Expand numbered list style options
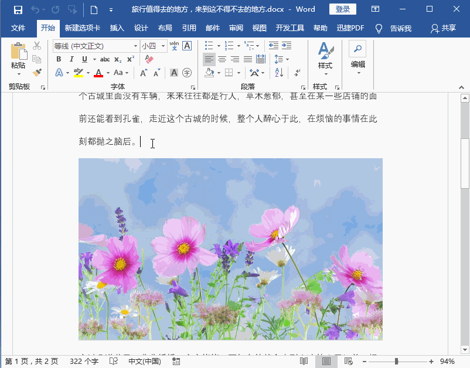 coord(239,46)
